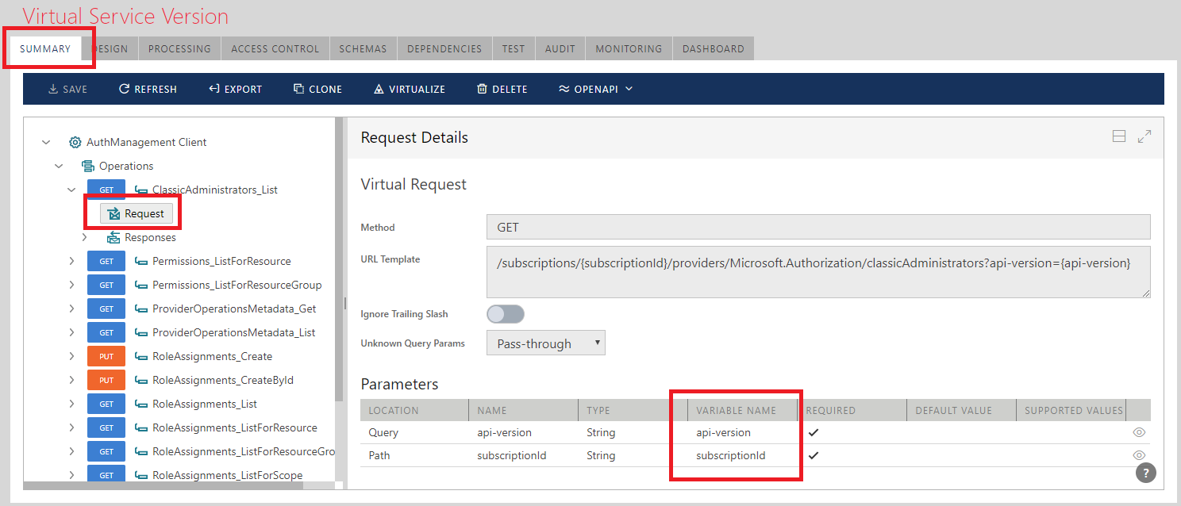The image size is (1181, 506).
Task: Open the Monitoring tab
Action: (x=629, y=48)
